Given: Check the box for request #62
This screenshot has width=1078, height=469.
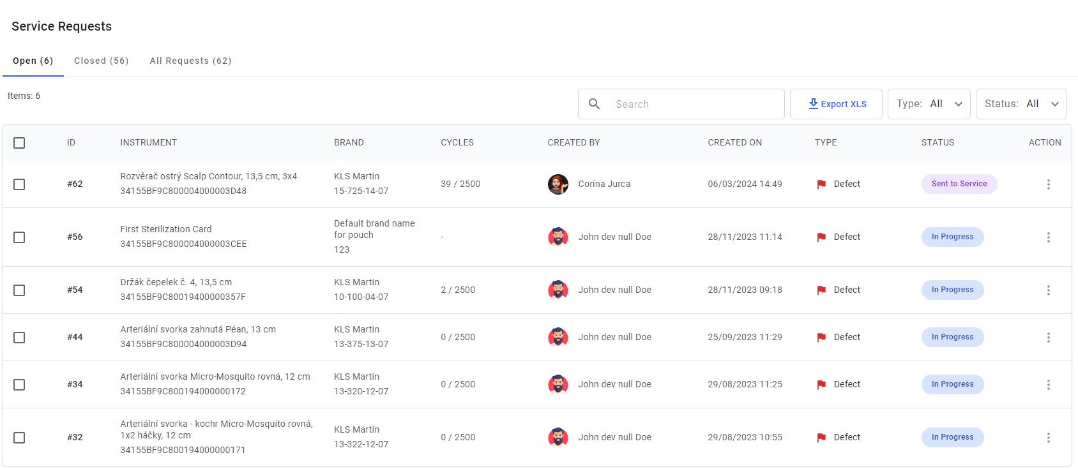Looking at the screenshot, I should click(x=19, y=184).
